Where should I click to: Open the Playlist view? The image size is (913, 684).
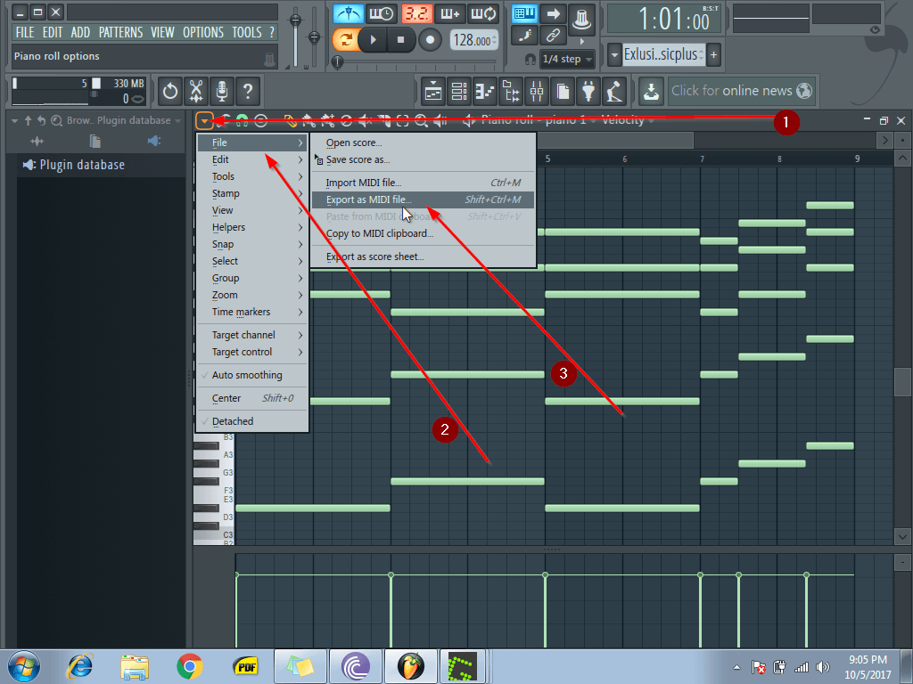pos(433,92)
